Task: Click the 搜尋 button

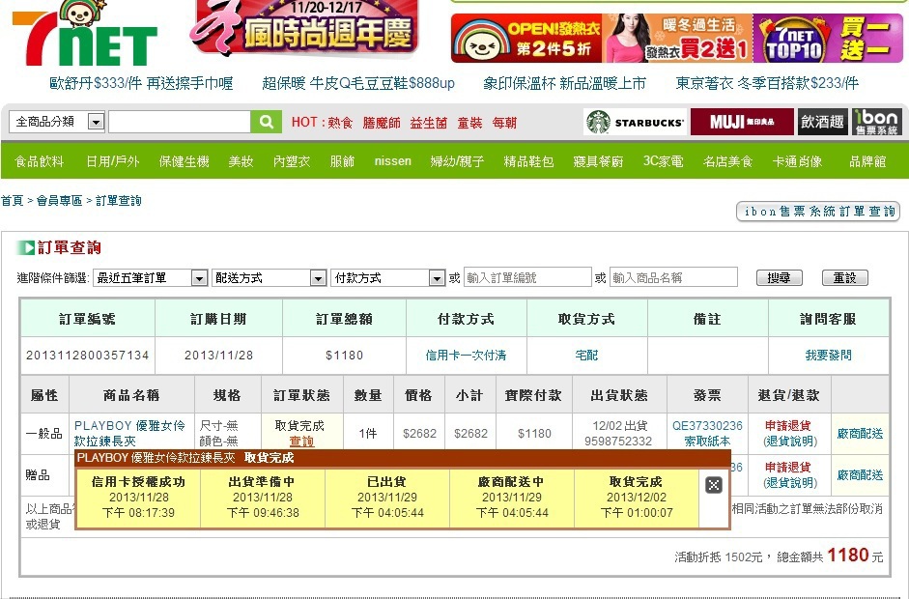Action: point(780,277)
